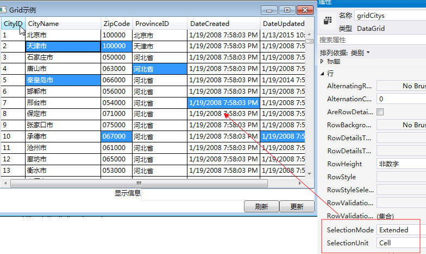This screenshot has height=254, width=426.
Task: Click the 刷新 button
Action: pyautogui.click(x=261, y=206)
